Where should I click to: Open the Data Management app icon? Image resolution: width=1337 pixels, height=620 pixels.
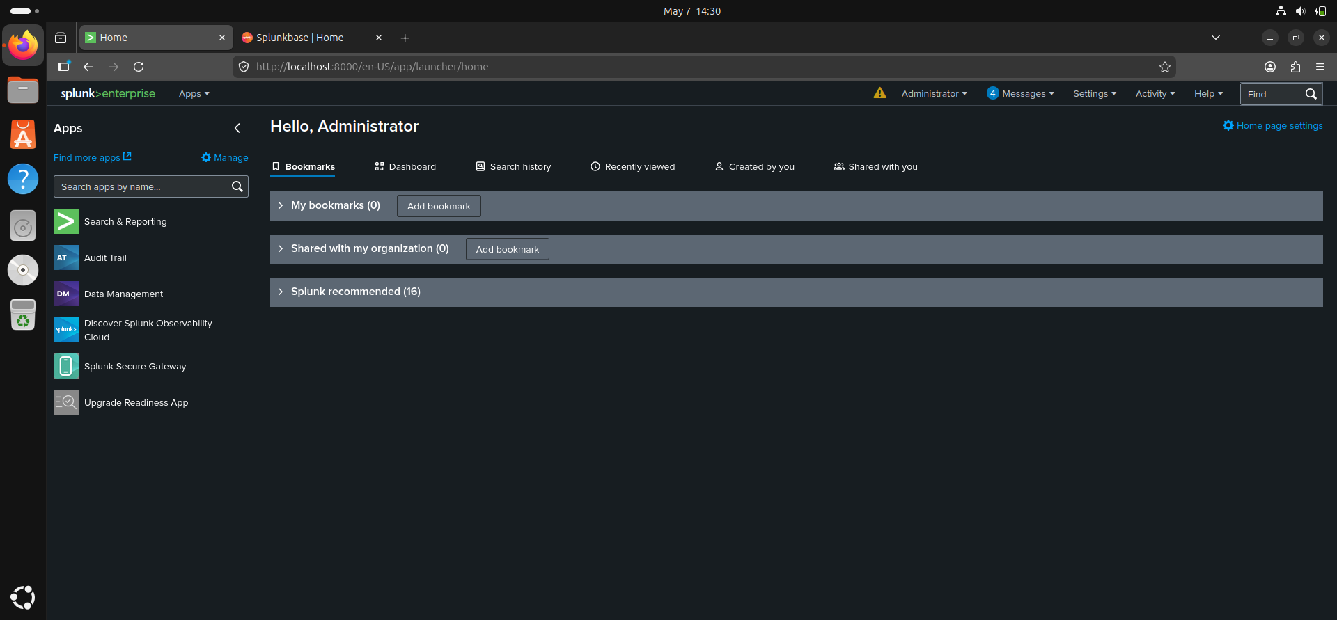(66, 294)
